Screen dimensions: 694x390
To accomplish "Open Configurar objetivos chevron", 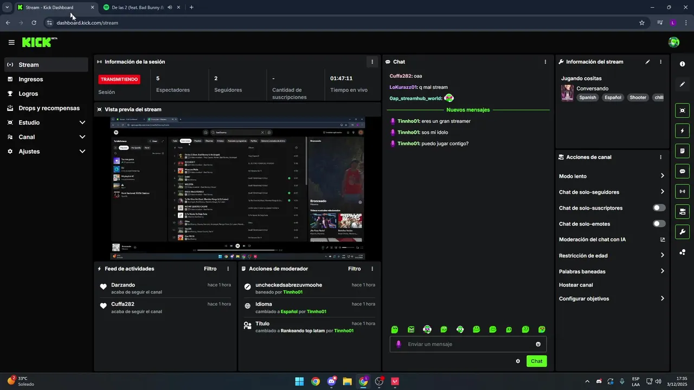I will (x=663, y=298).
